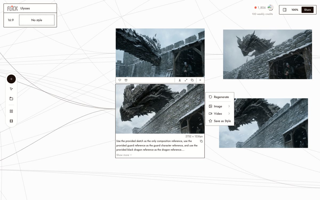The width and height of the screenshot is (320, 200).
Task: Download the selected image
Action: [x=180, y=80]
